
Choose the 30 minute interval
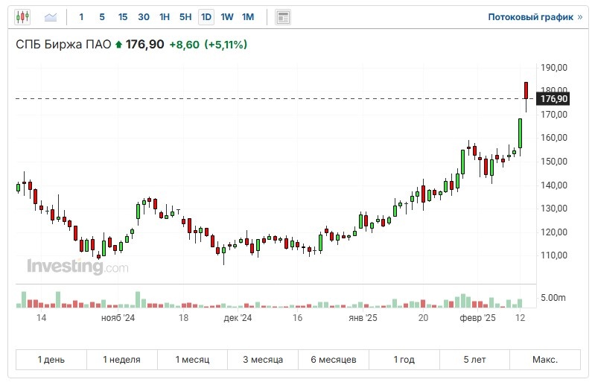(144, 17)
